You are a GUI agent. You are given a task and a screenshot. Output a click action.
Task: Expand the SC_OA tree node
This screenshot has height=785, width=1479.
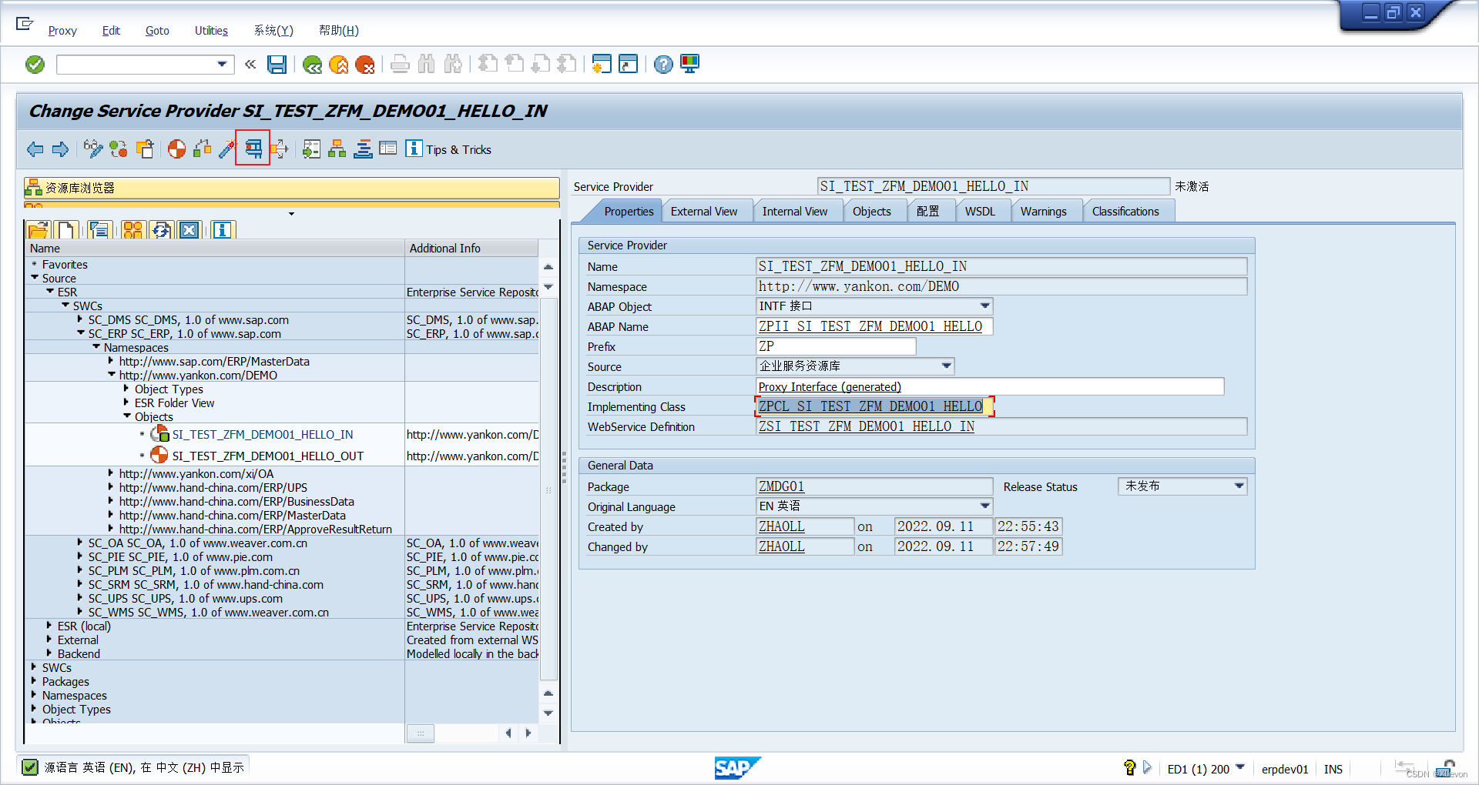click(x=80, y=543)
